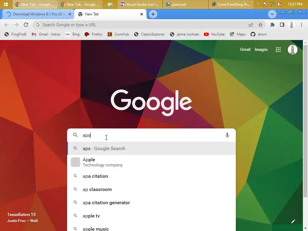Screen dimensions: 308x231
Task: Open the tab search dropdown
Action: point(272,14)
